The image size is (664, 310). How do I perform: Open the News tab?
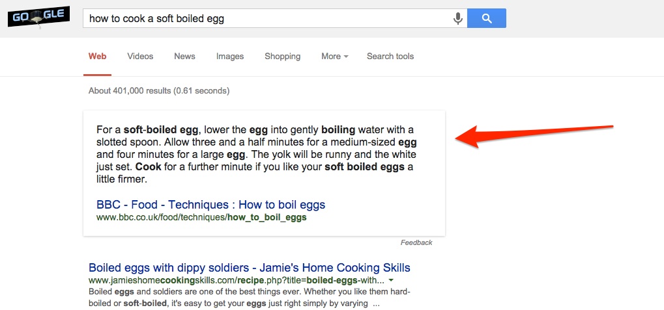pyautogui.click(x=184, y=57)
